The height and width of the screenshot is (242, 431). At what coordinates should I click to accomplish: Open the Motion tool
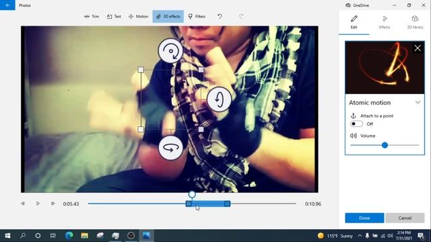(139, 16)
